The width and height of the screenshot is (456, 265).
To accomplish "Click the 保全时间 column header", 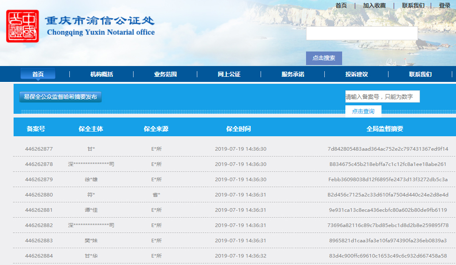I will click(x=239, y=129).
